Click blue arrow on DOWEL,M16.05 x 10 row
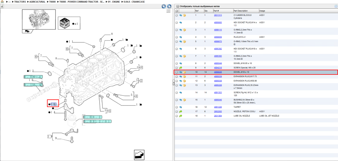Image resolution: width=338 pixels, height=161 pixels. (180, 63)
